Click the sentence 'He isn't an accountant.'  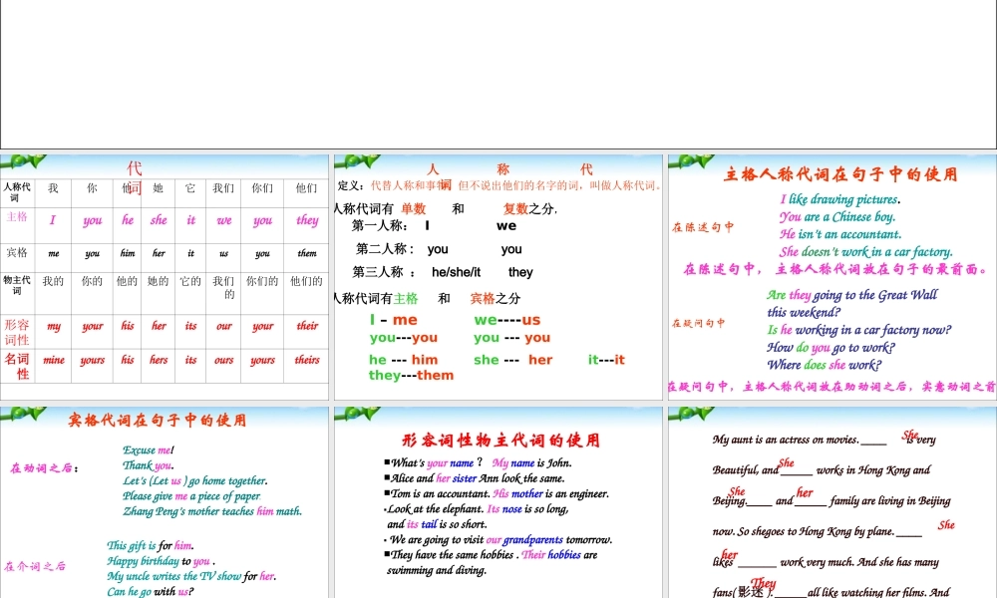pyautogui.click(x=839, y=234)
